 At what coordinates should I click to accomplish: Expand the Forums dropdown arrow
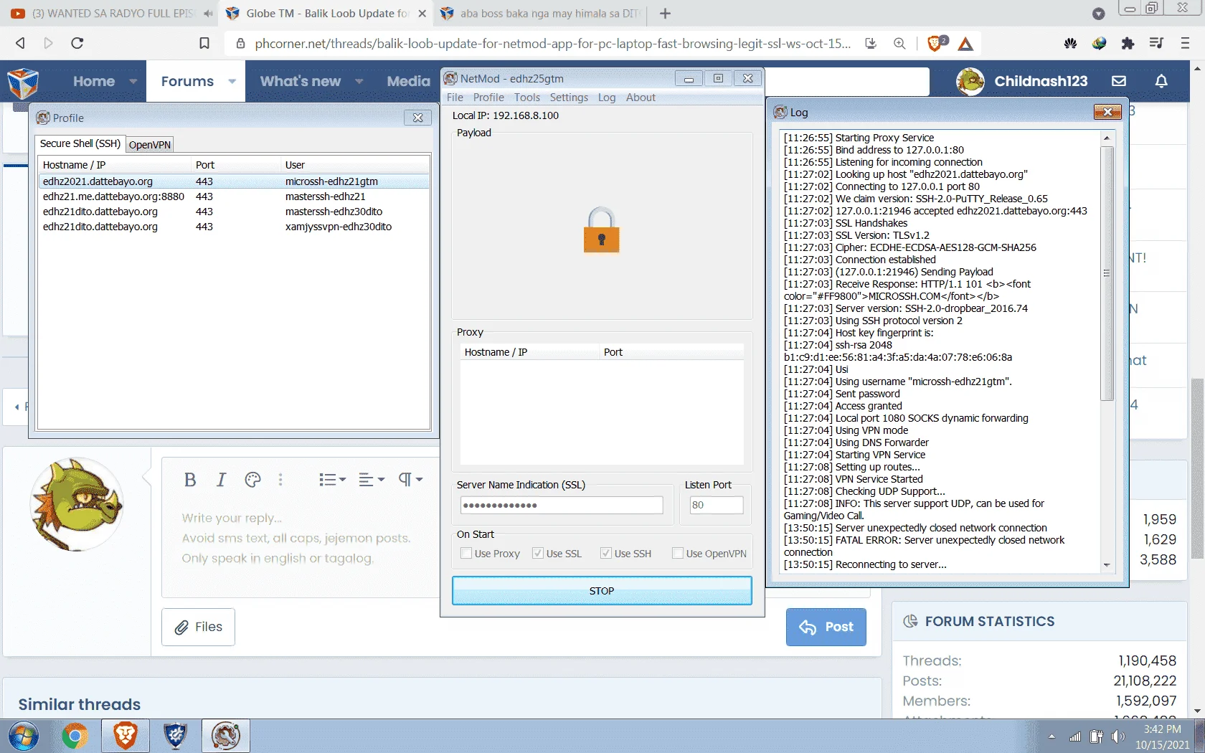pyautogui.click(x=232, y=82)
